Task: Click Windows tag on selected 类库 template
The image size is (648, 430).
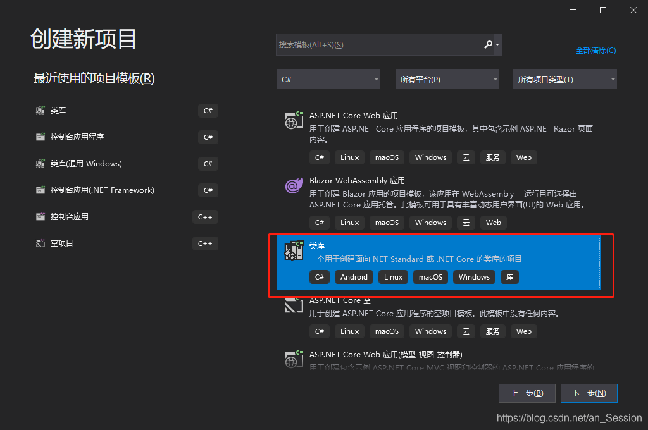Action: (x=474, y=277)
